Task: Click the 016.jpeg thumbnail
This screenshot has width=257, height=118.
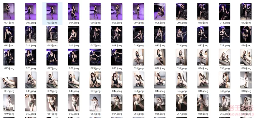Action: (74, 34)
